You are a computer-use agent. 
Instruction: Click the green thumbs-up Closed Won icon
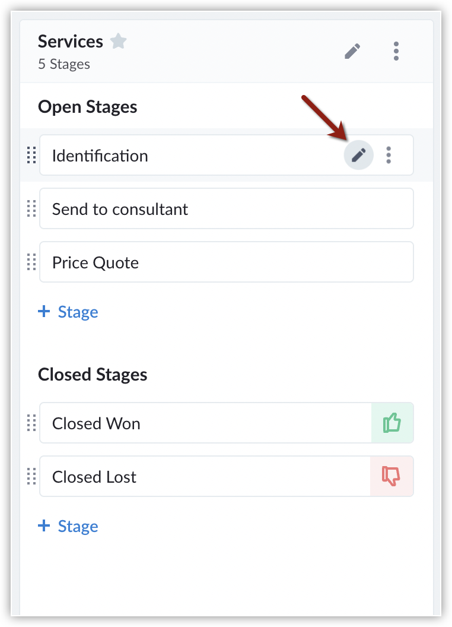(392, 423)
